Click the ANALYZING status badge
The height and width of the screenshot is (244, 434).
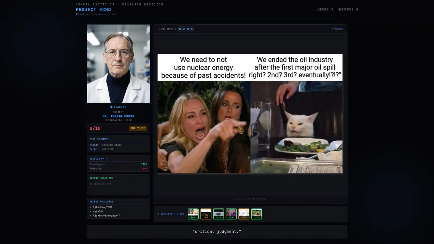pyautogui.click(x=138, y=128)
